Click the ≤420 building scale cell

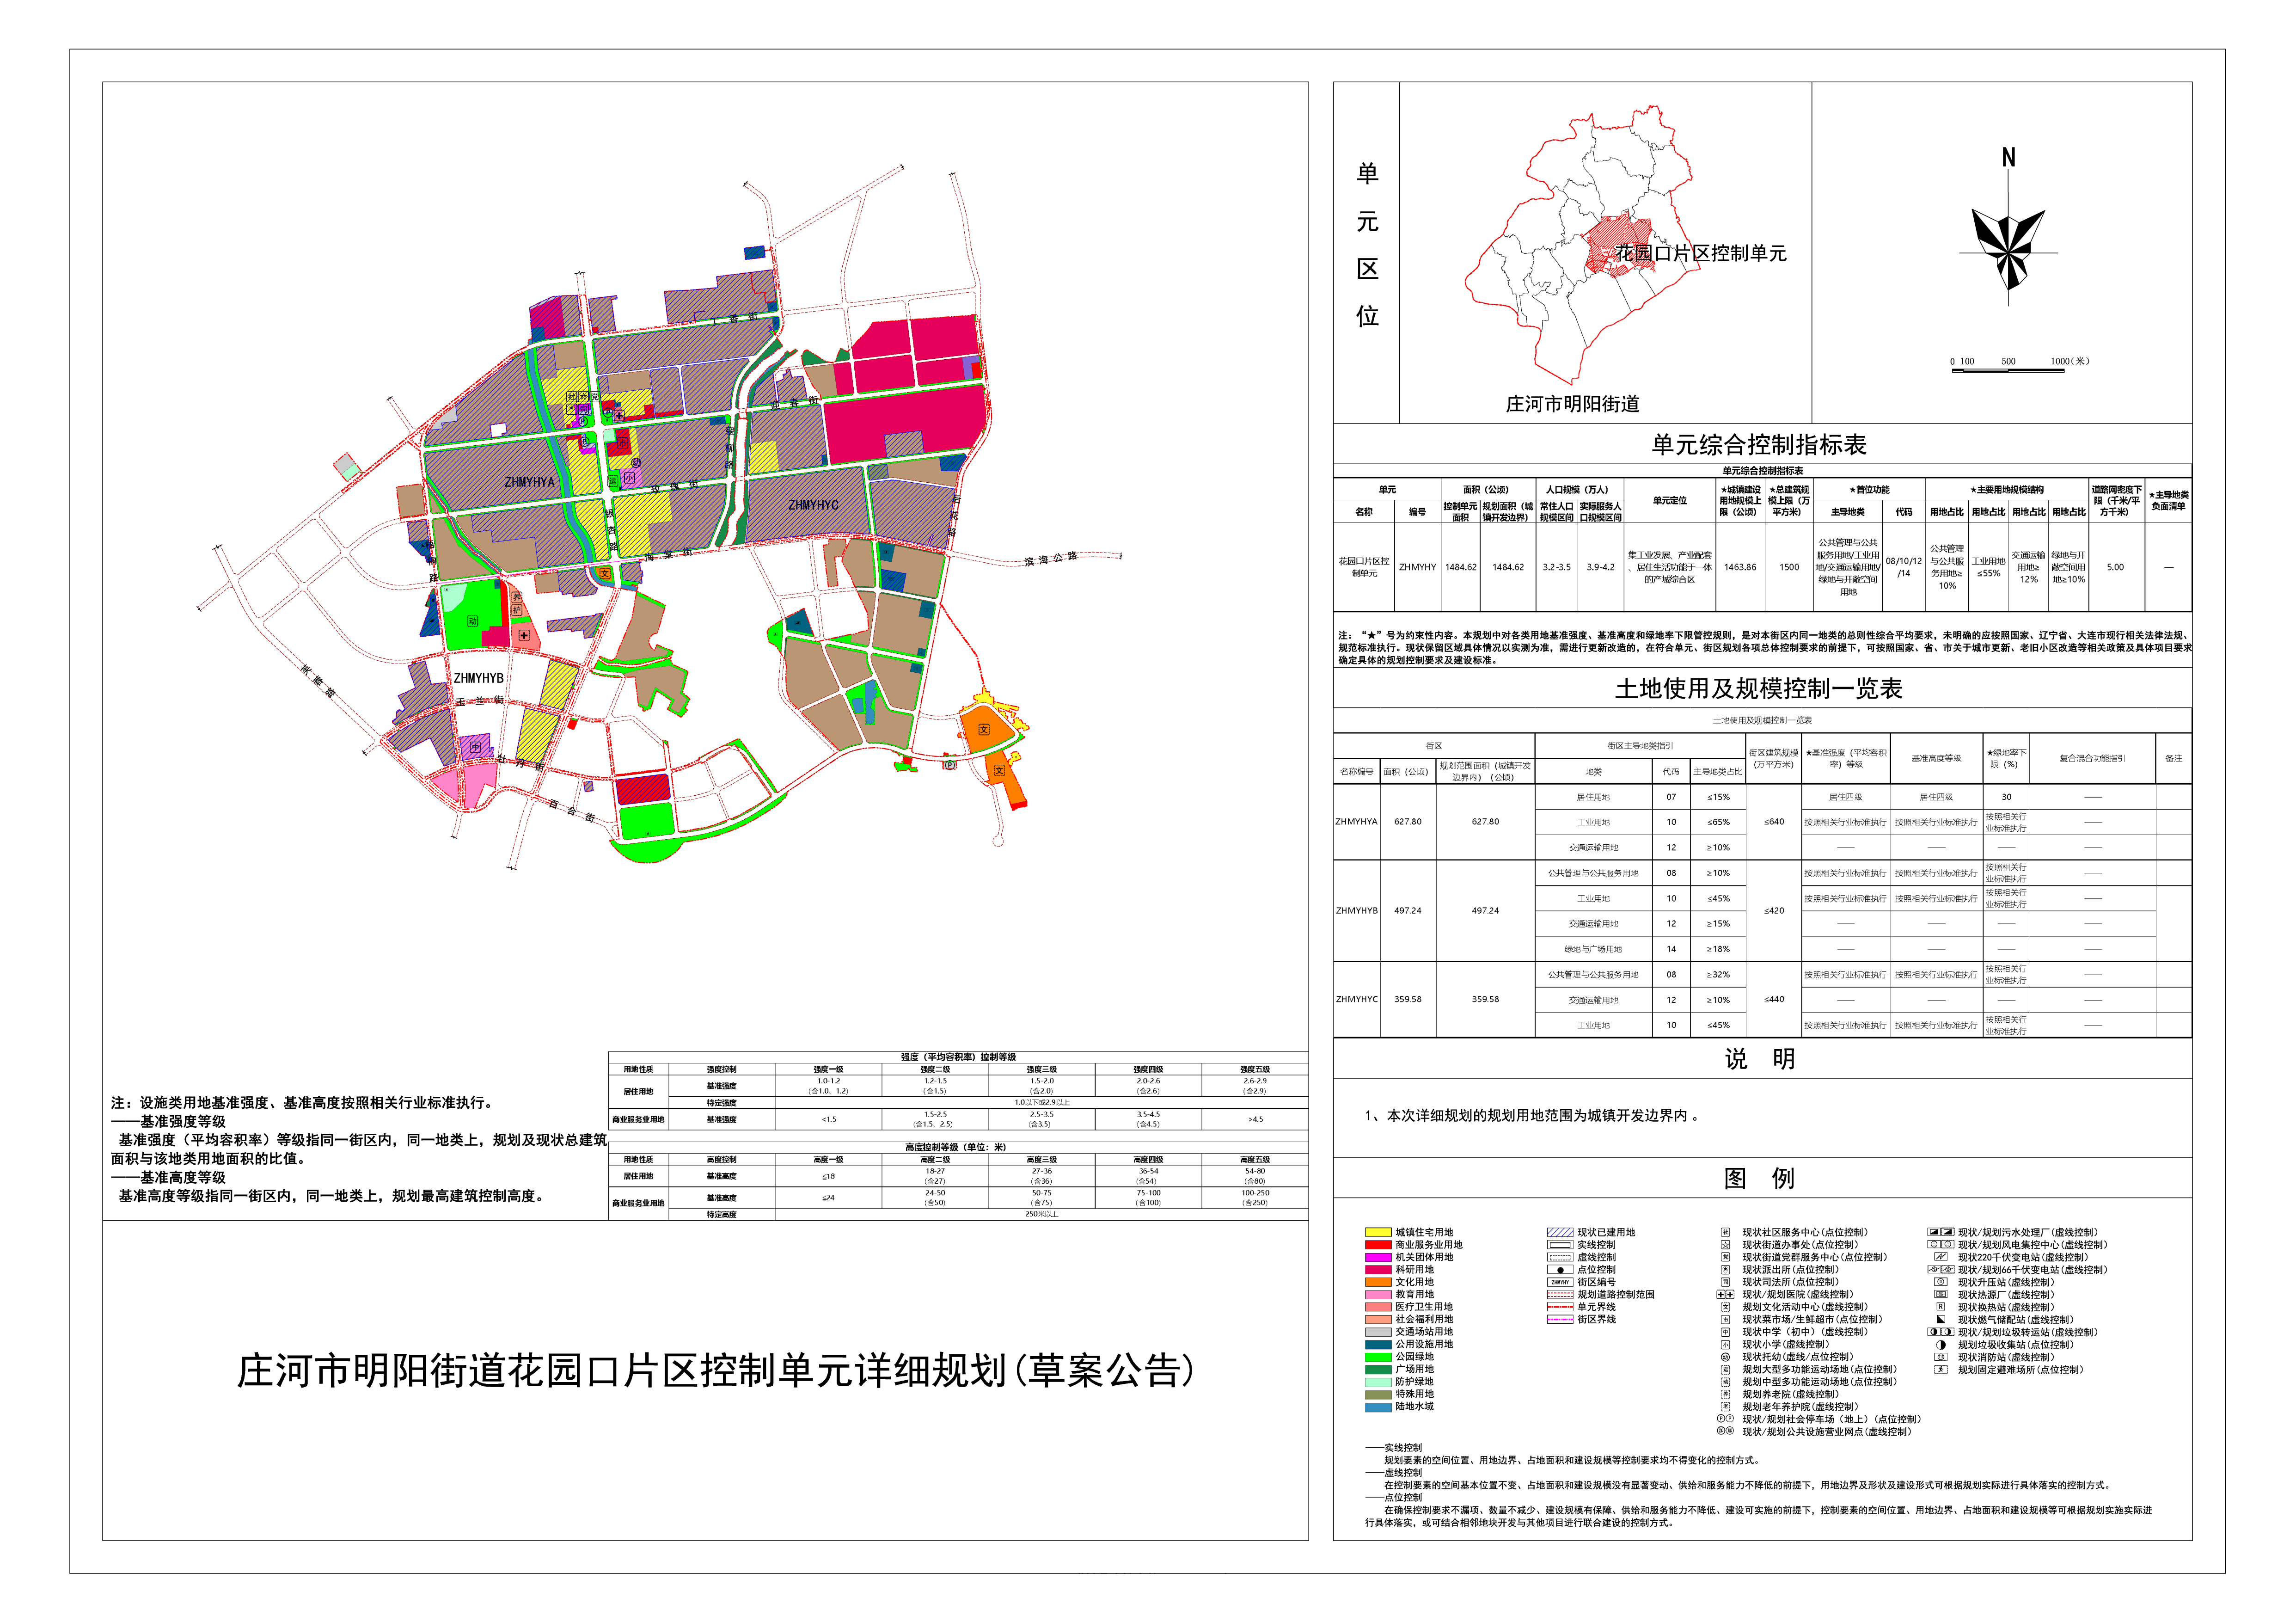[1774, 911]
